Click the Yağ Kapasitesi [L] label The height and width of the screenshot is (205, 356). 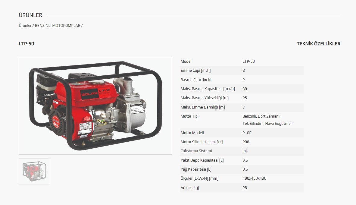pos(196,169)
